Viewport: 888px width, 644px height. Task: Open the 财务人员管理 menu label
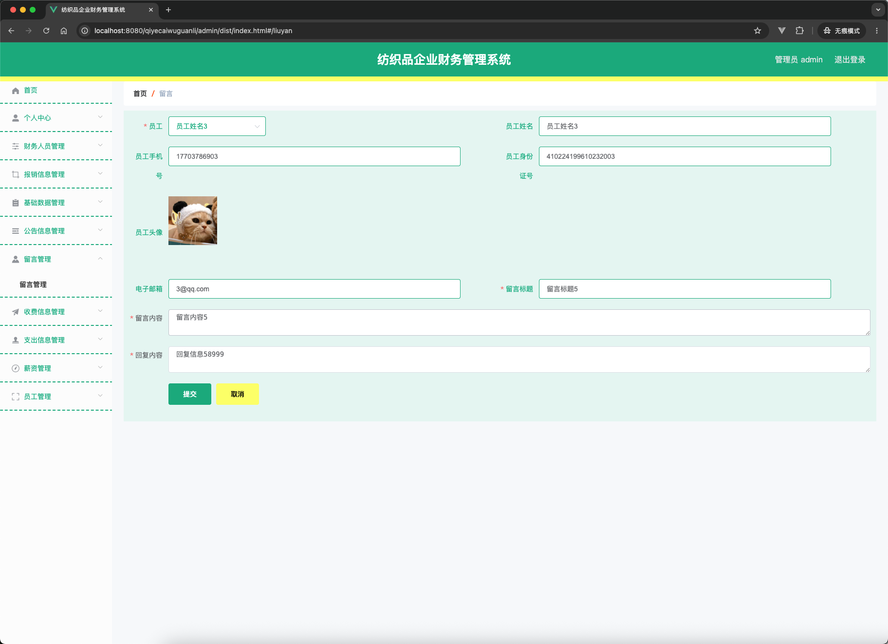click(x=44, y=146)
